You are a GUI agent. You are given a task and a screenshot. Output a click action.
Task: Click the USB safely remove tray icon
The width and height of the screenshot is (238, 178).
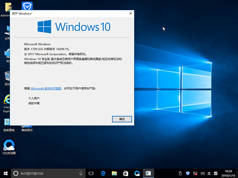click(180, 173)
